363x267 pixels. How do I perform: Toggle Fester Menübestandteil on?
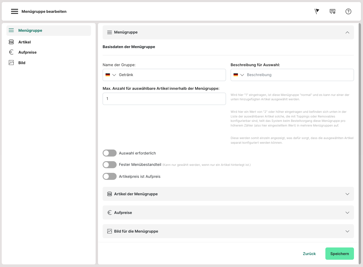[110, 165]
